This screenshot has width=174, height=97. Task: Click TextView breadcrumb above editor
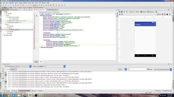click(55, 12)
